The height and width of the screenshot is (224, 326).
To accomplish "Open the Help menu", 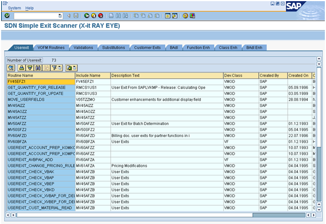I will pos(30,8).
